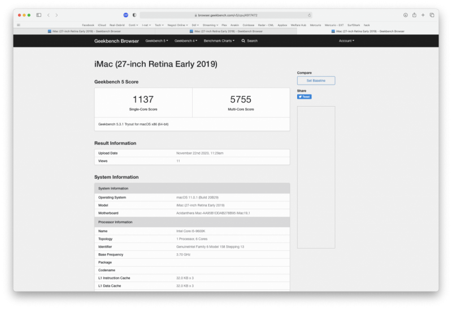This screenshot has height=309, width=452.
Task: Add a new tab with plus icon
Action: (423, 15)
